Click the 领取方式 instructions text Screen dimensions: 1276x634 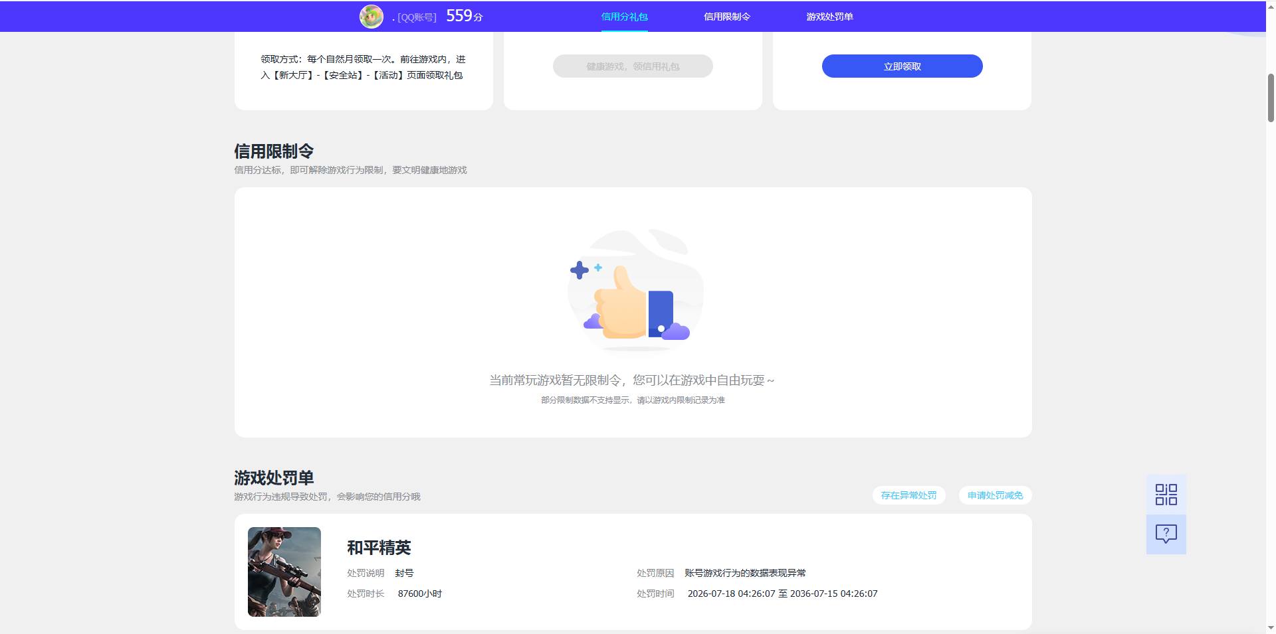tap(363, 67)
